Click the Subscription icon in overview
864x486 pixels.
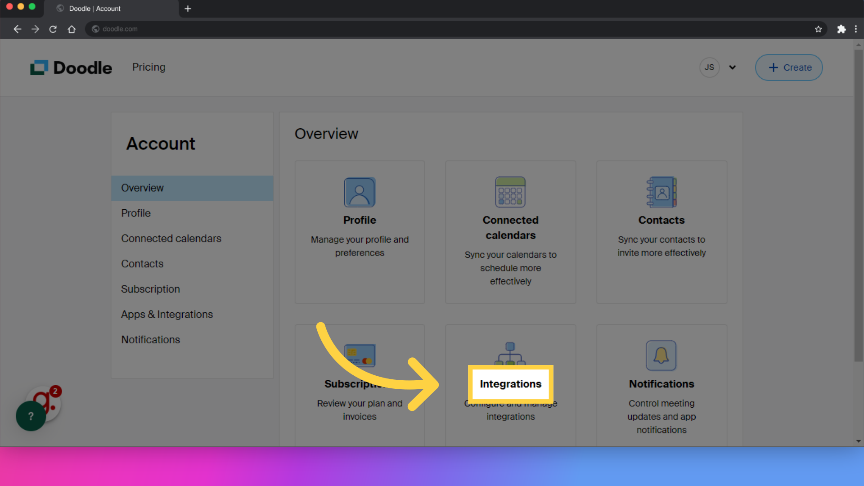tap(360, 355)
